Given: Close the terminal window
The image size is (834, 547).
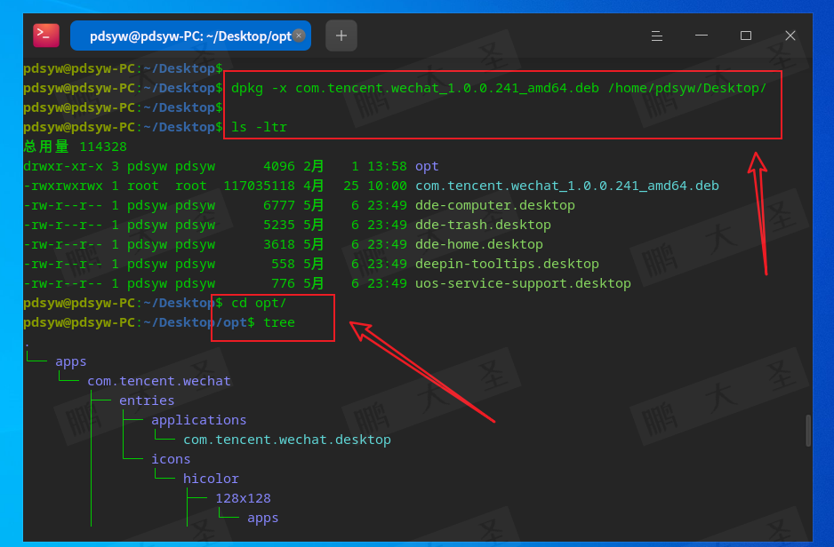Looking at the screenshot, I should coord(790,36).
